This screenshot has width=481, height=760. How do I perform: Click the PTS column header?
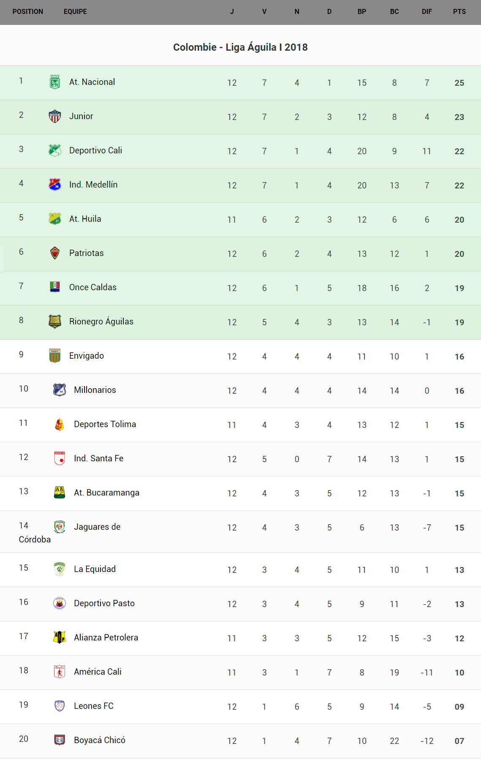coord(459,12)
